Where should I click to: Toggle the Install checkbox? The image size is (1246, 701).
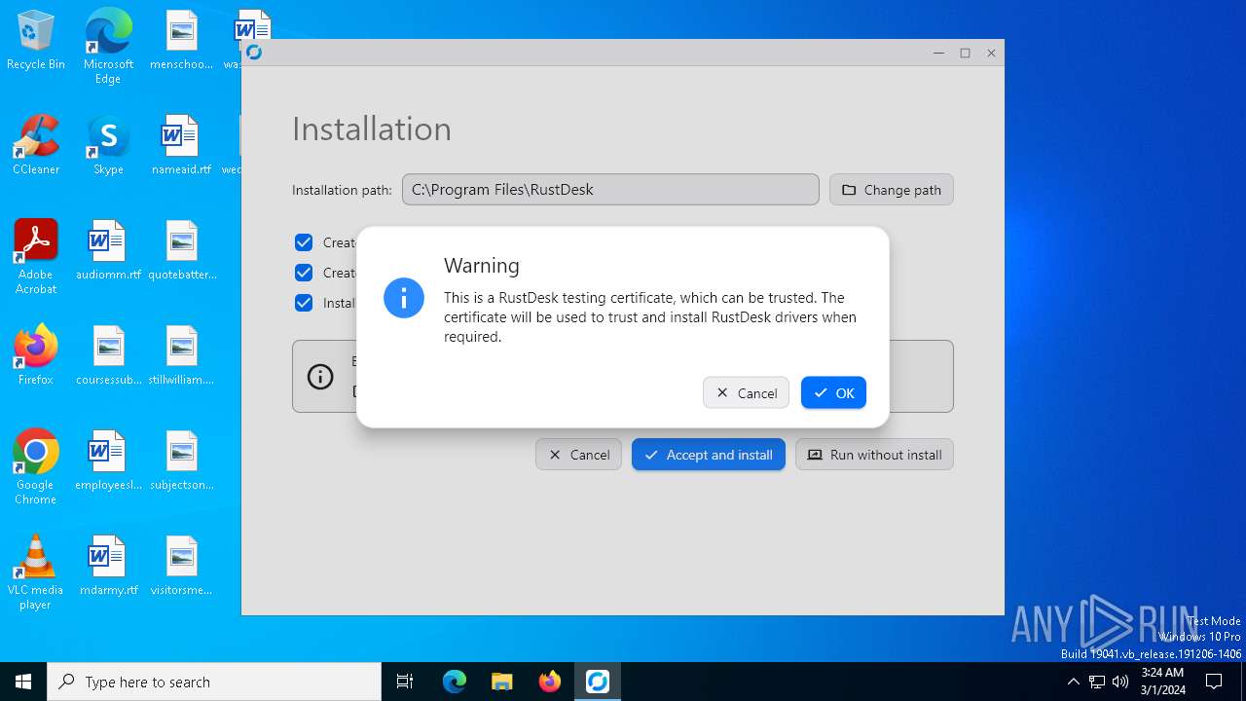304,303
